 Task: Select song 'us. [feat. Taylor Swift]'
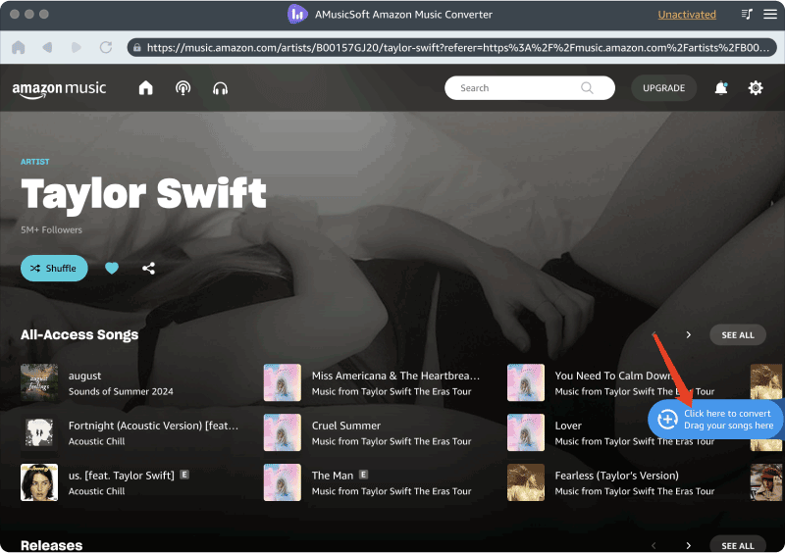[121, 476]
